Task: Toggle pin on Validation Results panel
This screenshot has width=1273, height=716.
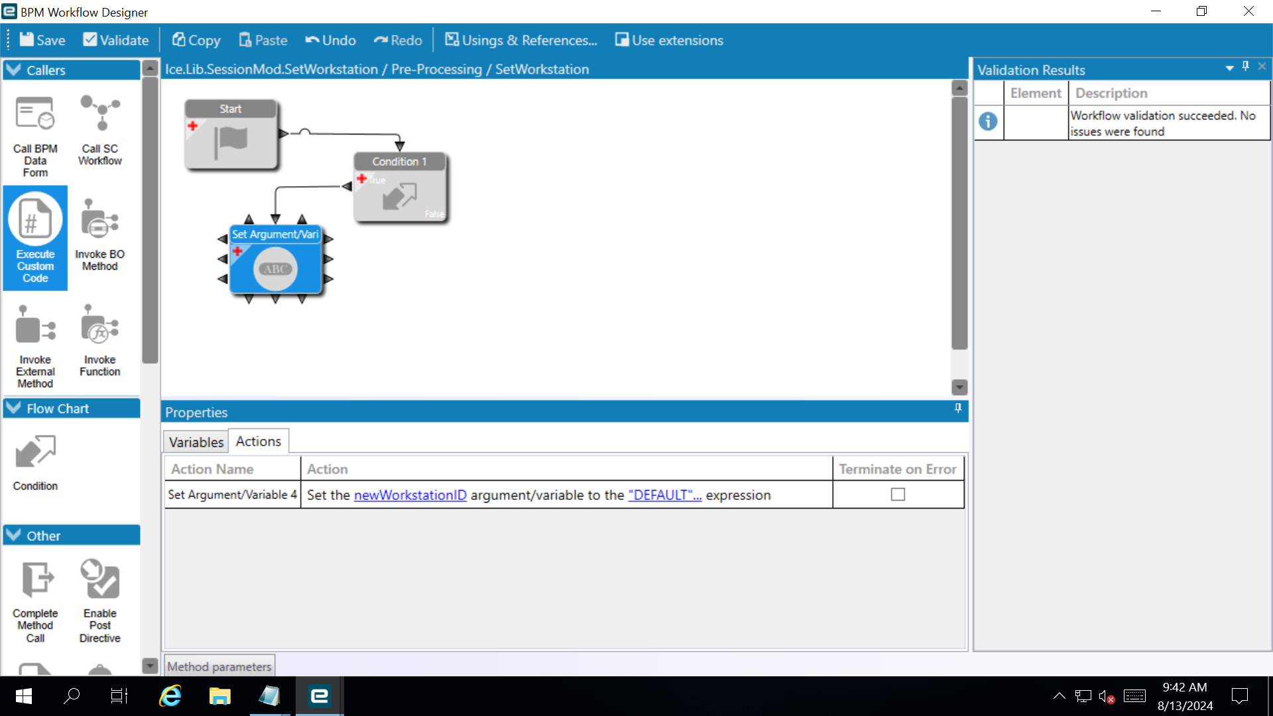Action: [1245, 66]
